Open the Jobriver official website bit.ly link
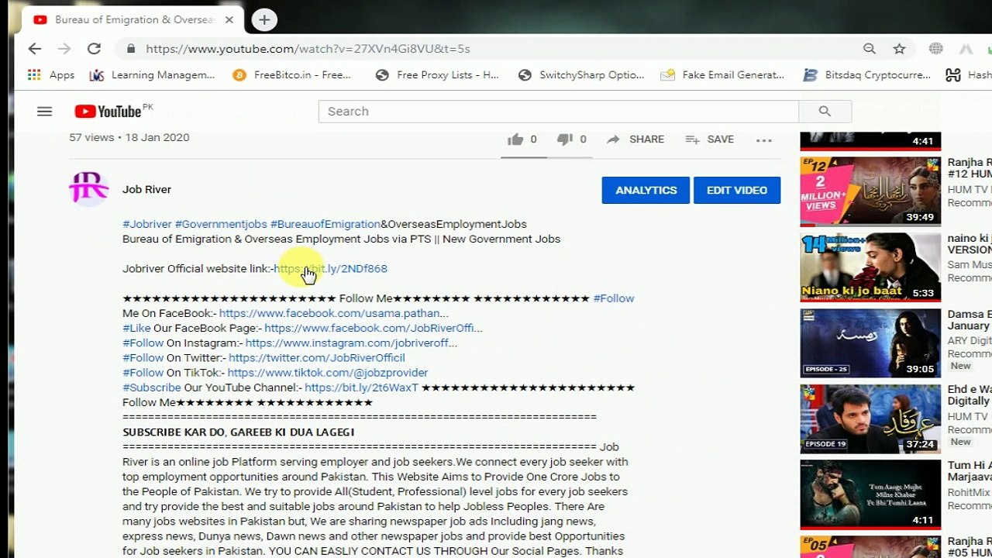The width and height of the screenshot is (992, 558). tap(330, 268)
